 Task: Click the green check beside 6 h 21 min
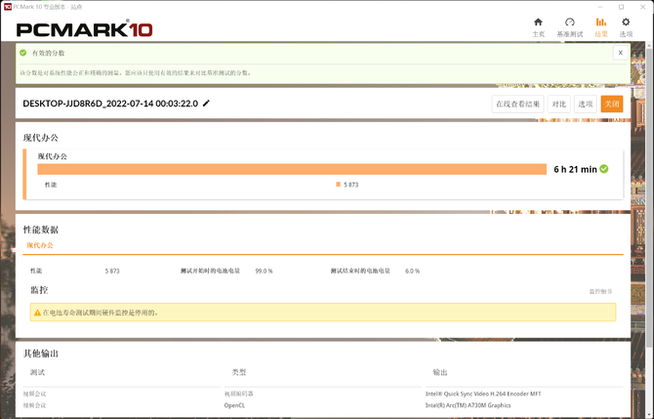click(604, 169)
